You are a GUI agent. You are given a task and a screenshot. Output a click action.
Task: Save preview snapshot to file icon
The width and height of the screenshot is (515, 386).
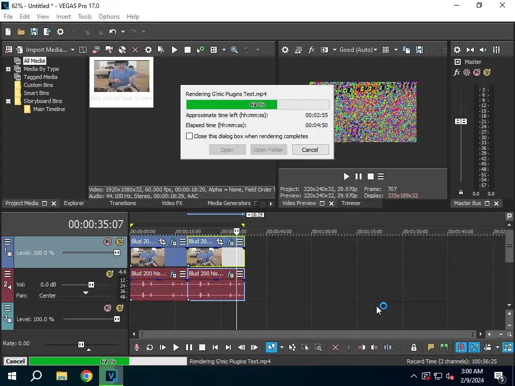coord(419,50)
